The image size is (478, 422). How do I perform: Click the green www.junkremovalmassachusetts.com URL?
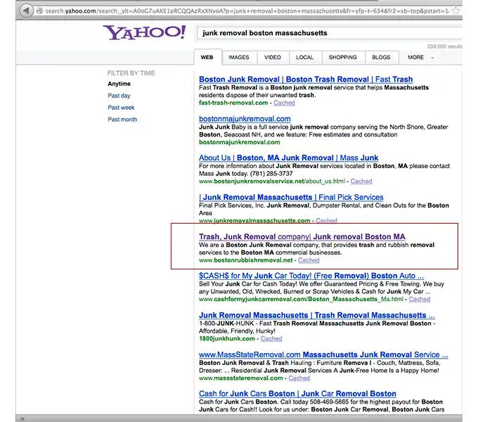[254, 220]
